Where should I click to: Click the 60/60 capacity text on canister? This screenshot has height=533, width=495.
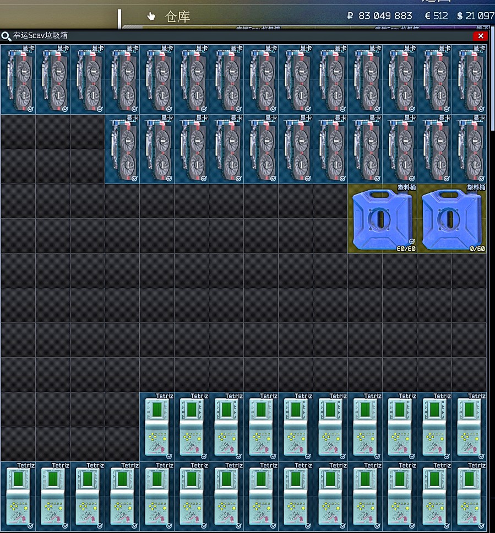pyautogui.click(x=406, y=249)
